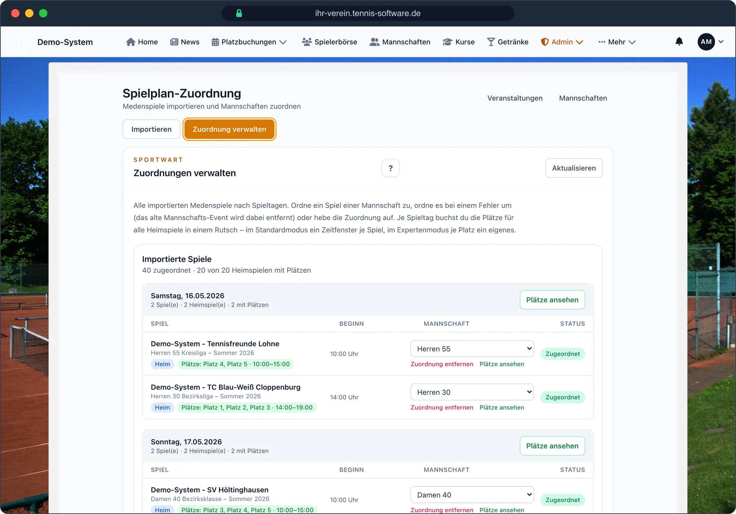Open Mannschaften link beside Veranstaltungen

pos(583,98)
